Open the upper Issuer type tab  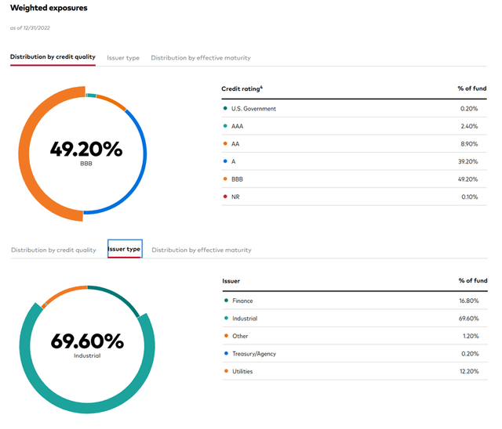click(x=123, y=58)
